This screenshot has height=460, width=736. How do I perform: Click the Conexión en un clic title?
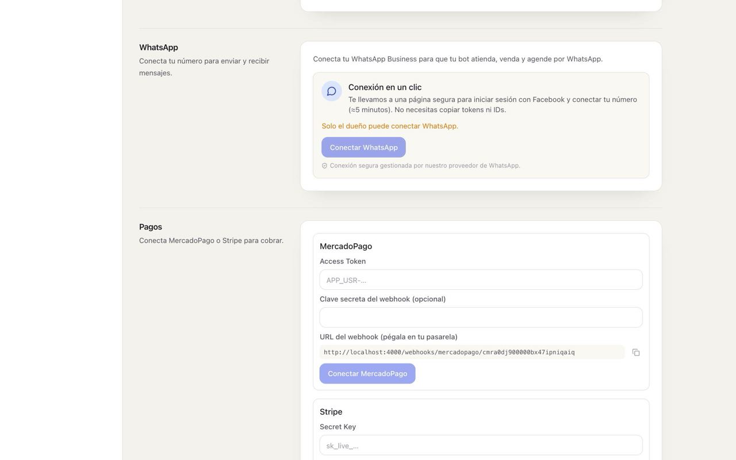(x=385, y=87)
